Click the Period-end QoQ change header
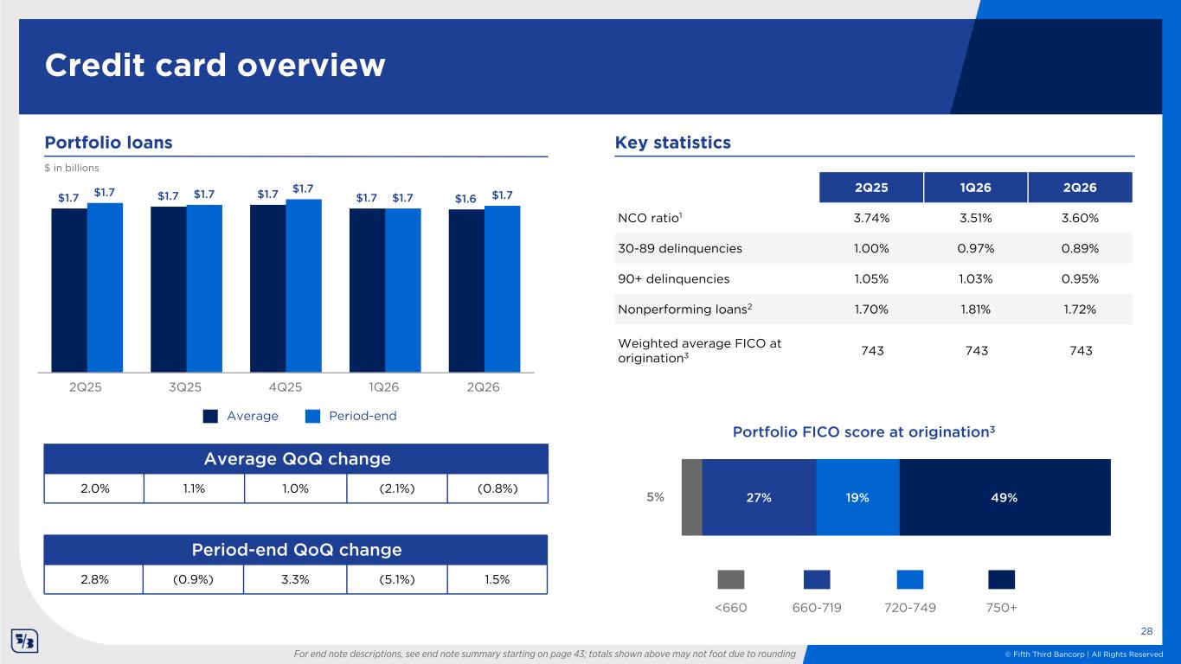Image resolution: width=1181 pixels, height=664 pixels. 297,550
